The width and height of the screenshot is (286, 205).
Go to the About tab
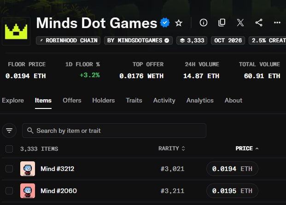coord(233,101)
